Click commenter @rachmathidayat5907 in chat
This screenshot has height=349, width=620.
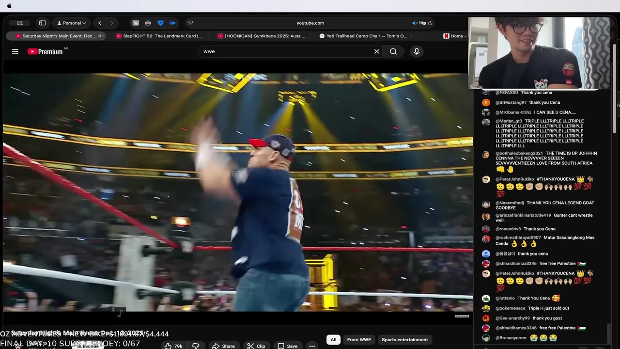(x=518, y=238)
